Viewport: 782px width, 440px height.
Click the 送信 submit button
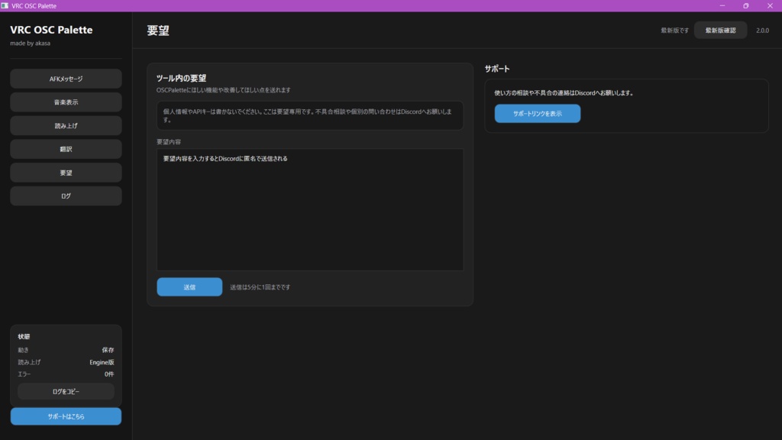click(x=189, y=287)
